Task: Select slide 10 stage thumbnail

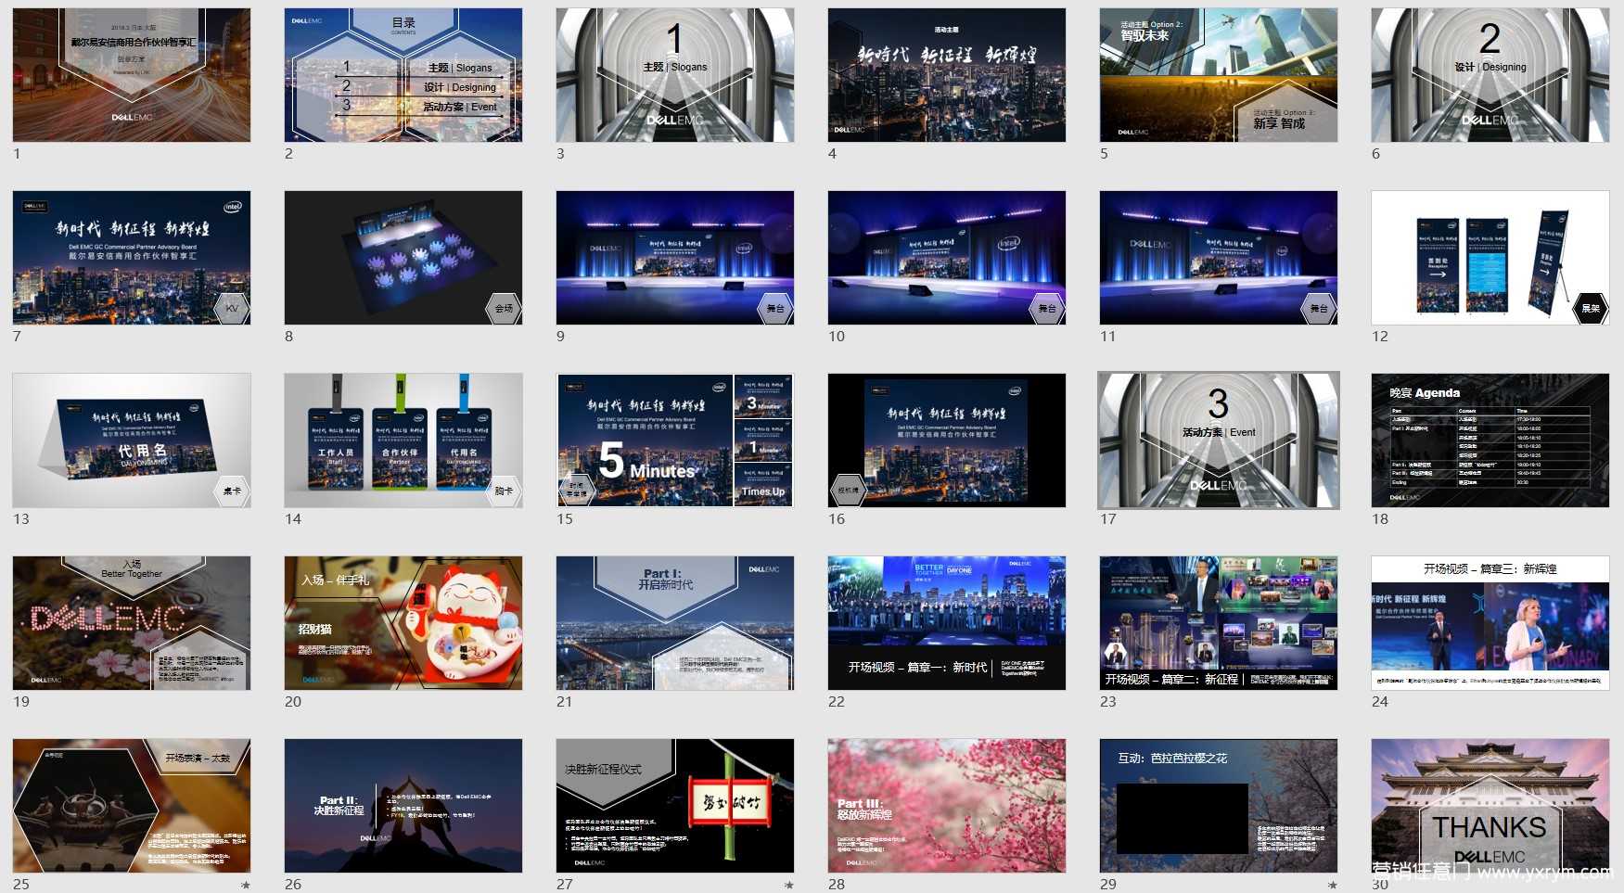Action: coord(947,258)
